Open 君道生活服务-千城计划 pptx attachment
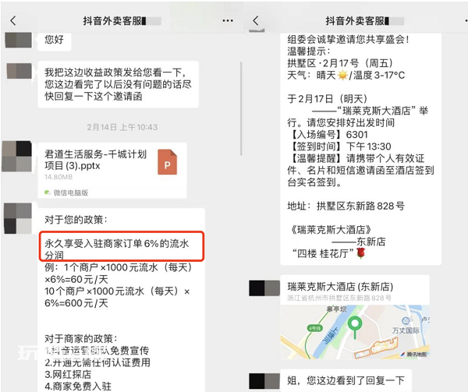This screenshot has width=468, height=392. tap(112, 170)
